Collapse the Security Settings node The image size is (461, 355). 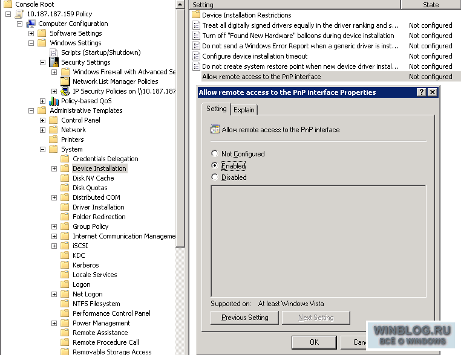42,63
